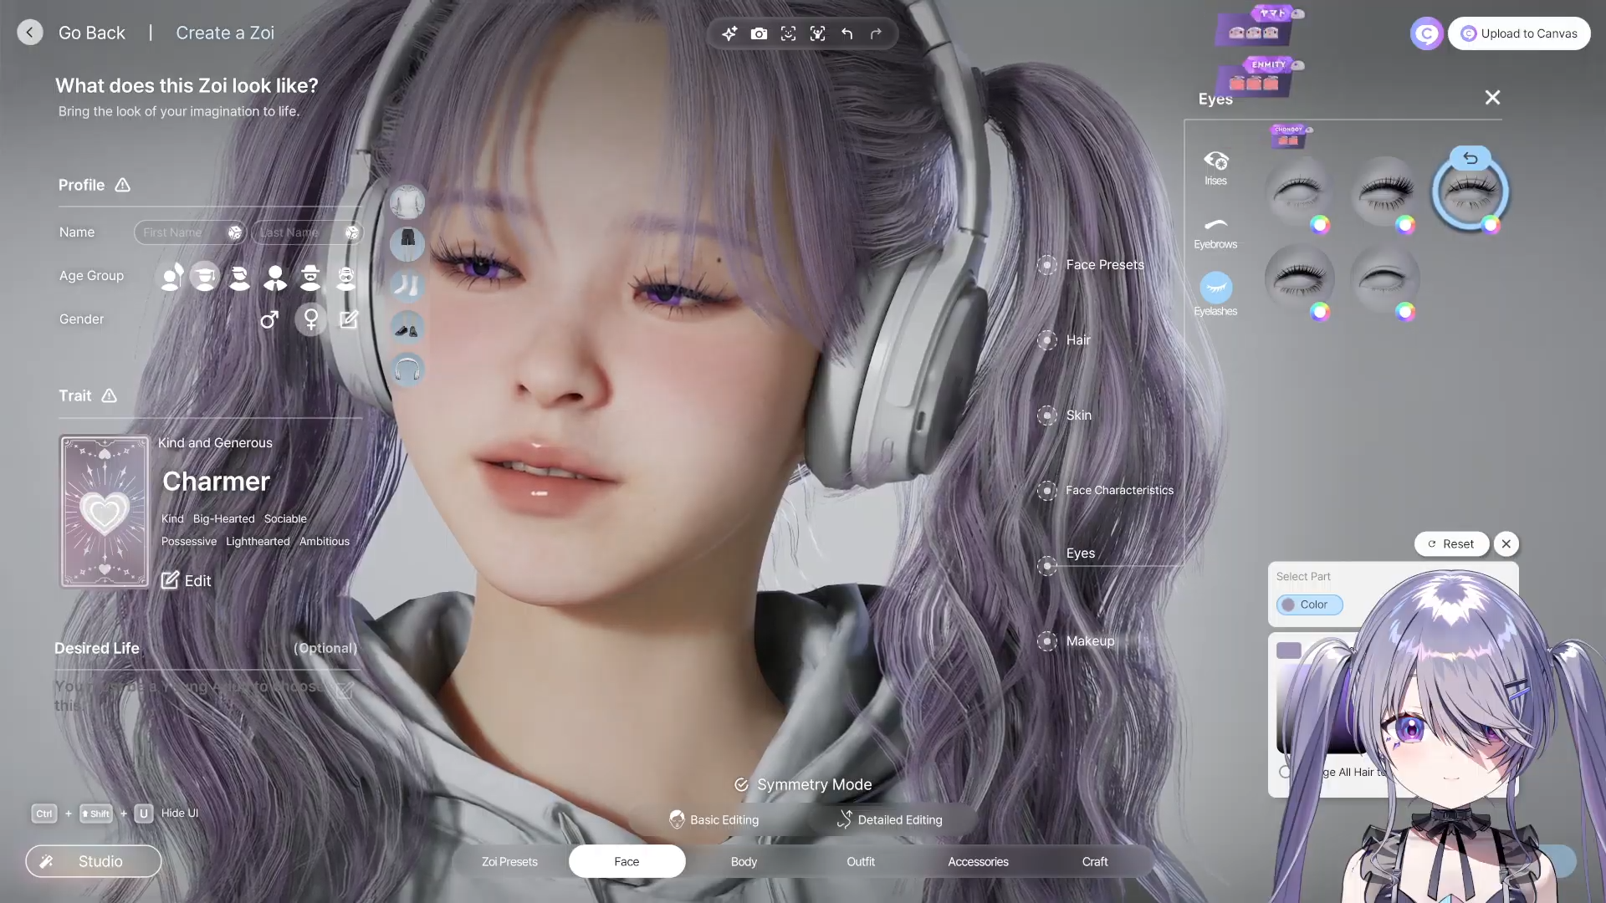Expand Makeup section

pos(1076,641)
